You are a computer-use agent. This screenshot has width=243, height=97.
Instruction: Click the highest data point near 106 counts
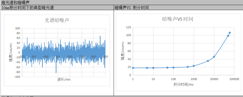point(230,33)
